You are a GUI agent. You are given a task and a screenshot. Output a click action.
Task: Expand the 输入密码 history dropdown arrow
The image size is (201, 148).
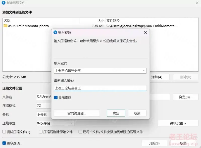(x=144, y=71)
